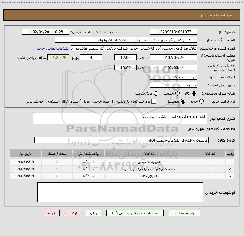Click the quantity cell in row 3
The image size is (244, 236).
pos(57,176)
